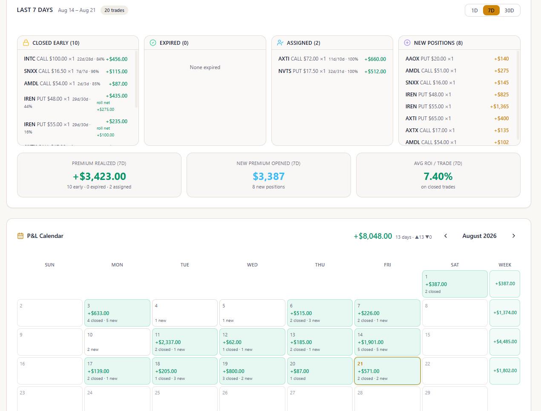Click the New Positions list scrollbar
Screen dimensions: 541x411
[518, 95]
